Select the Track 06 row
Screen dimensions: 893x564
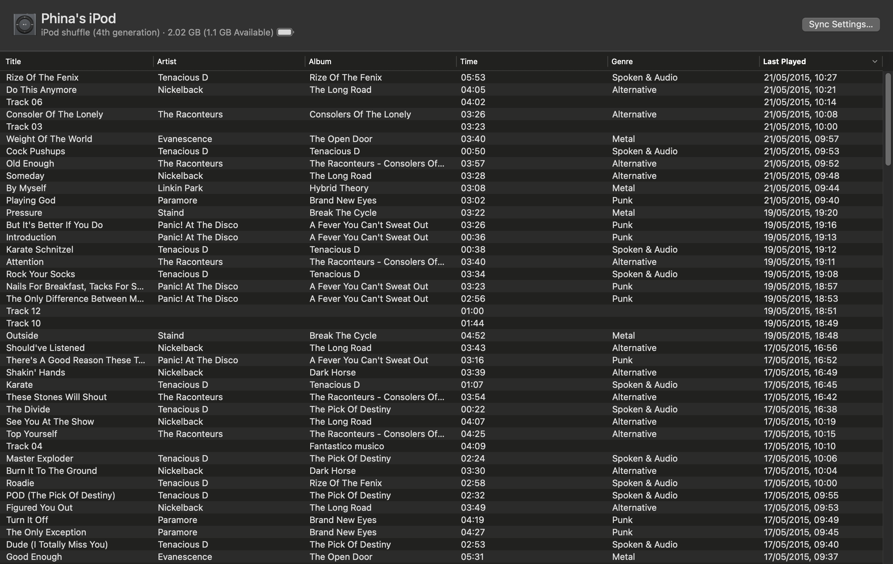[x=441, y=102]
